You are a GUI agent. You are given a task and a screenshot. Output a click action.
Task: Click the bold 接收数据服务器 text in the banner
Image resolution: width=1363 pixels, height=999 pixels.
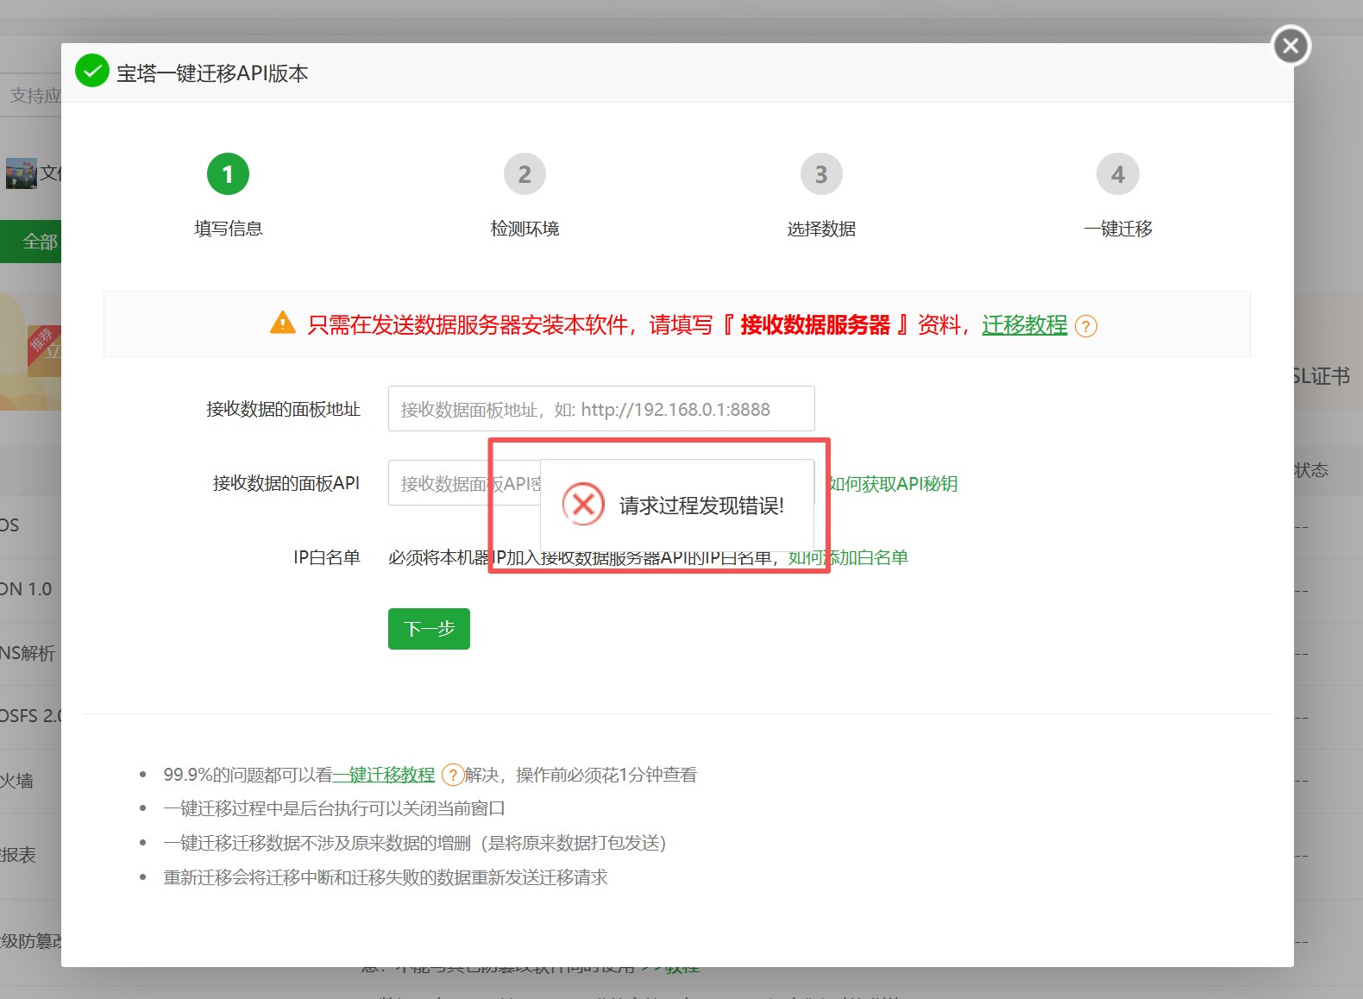click(815, 324)
